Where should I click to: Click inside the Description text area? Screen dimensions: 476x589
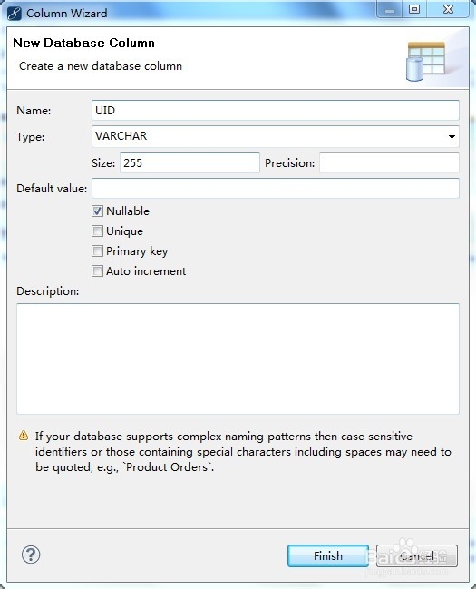238,358
